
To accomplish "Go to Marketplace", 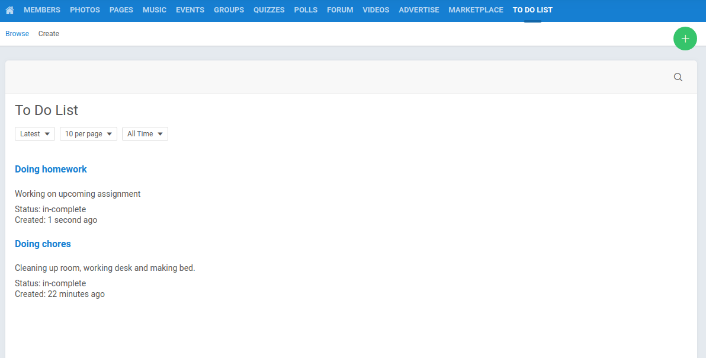I will coord(476,10).
